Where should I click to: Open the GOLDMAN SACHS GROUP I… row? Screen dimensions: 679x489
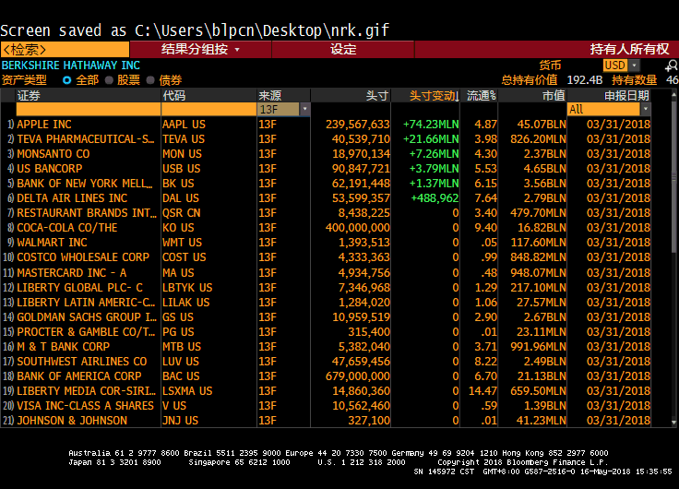pos(326,316)
